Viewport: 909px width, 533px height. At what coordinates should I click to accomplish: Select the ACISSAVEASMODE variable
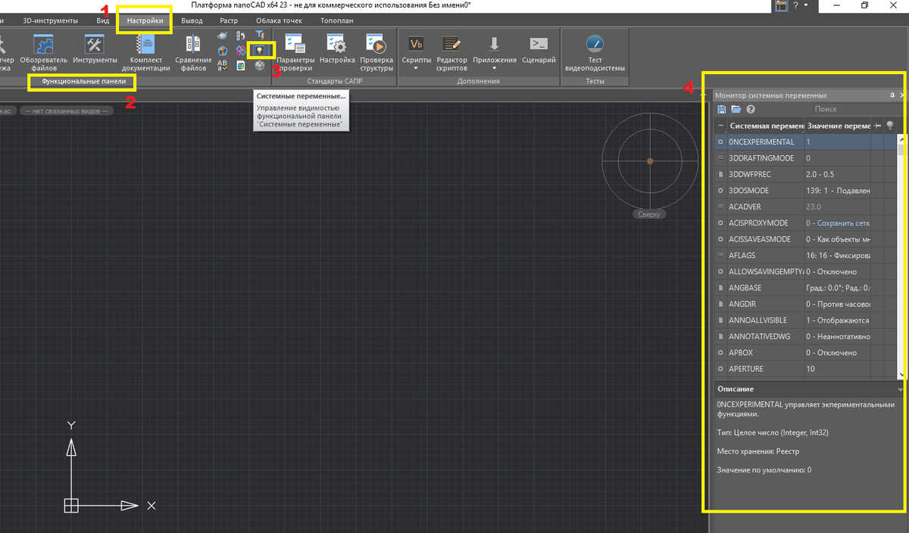pos(806,238)
